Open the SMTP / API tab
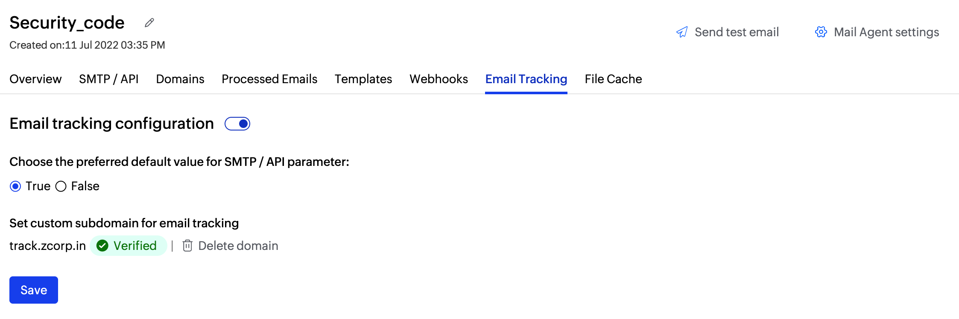This screenshot has width=959, height=319. tap(108, 79)
